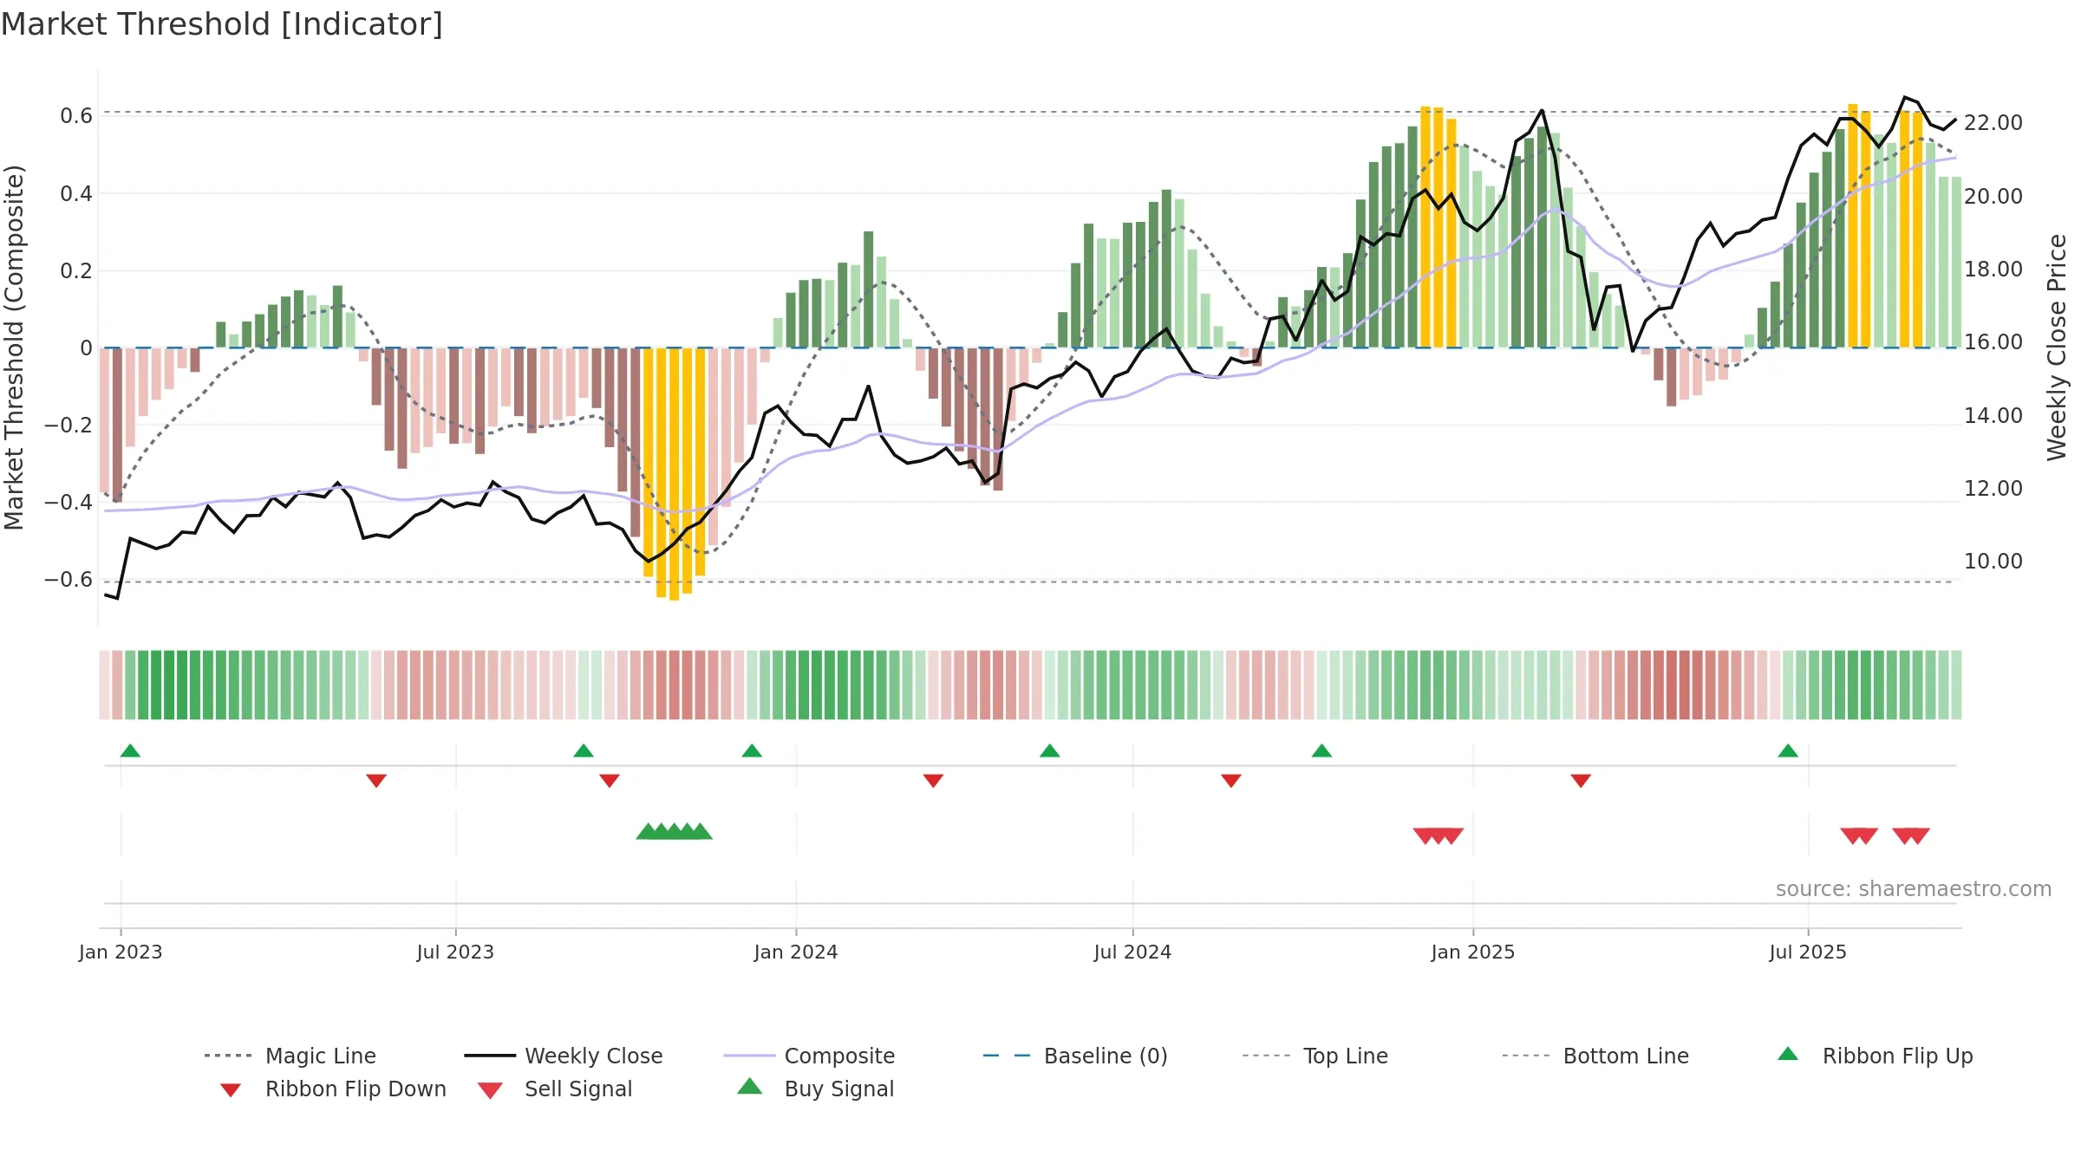This screenshot has width=2081, height=1170.
Task: Toggle the Top Line legend entry
Action: pos(1314,1056)
